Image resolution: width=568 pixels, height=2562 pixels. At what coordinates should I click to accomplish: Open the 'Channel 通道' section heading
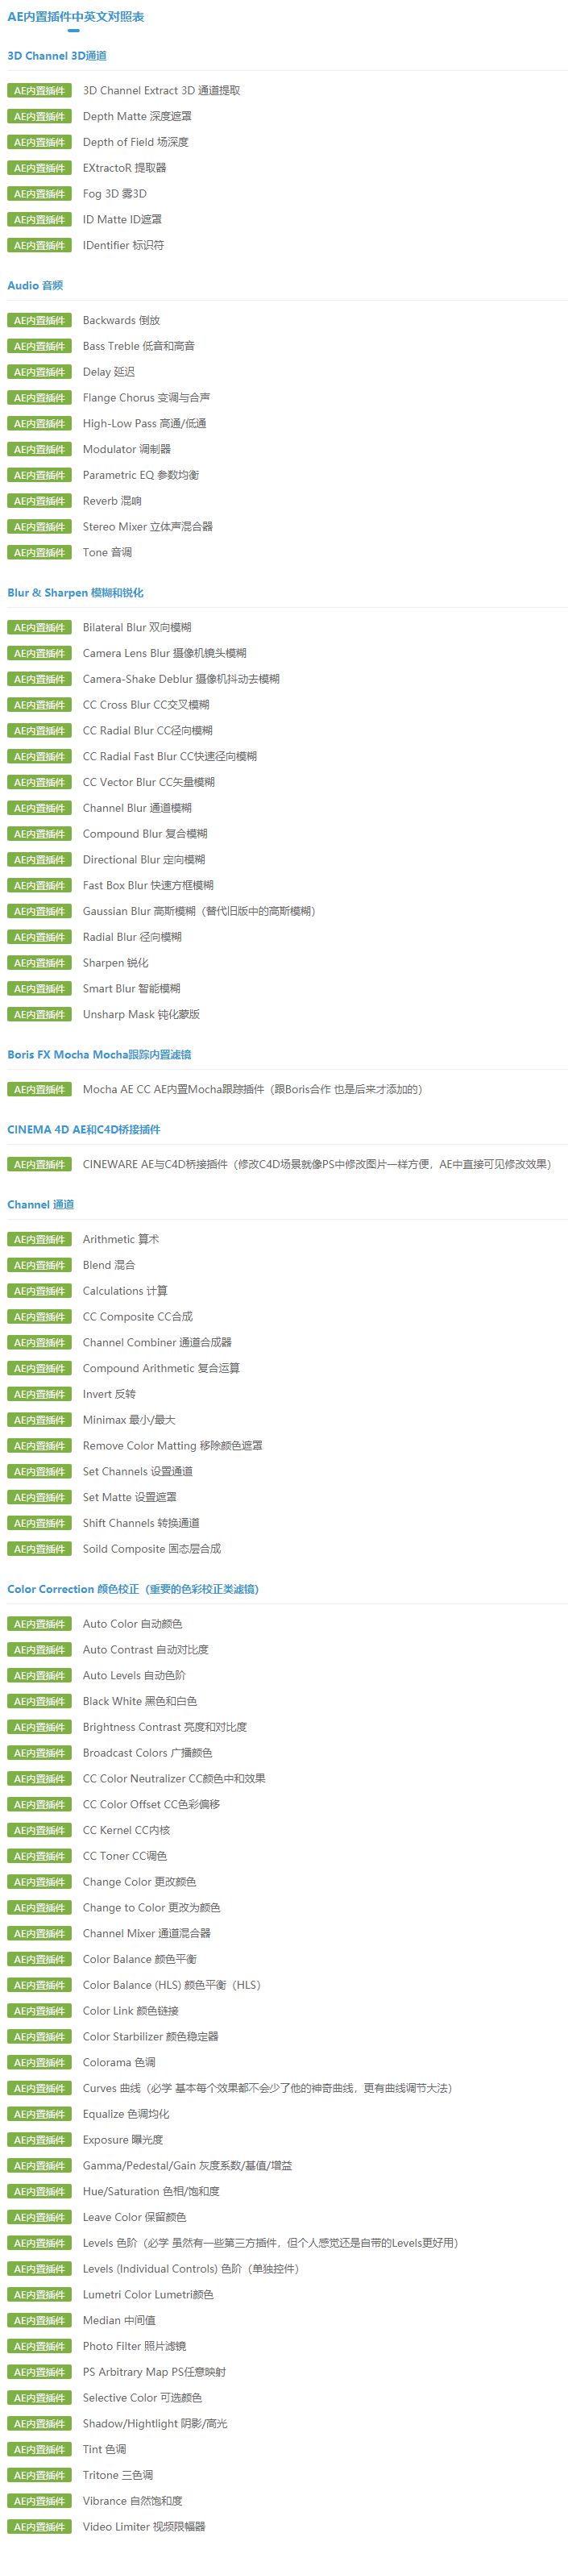[41, 1204]
